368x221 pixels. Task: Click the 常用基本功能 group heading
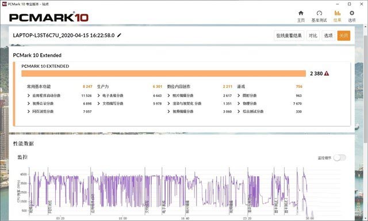(x=39, y=87)
